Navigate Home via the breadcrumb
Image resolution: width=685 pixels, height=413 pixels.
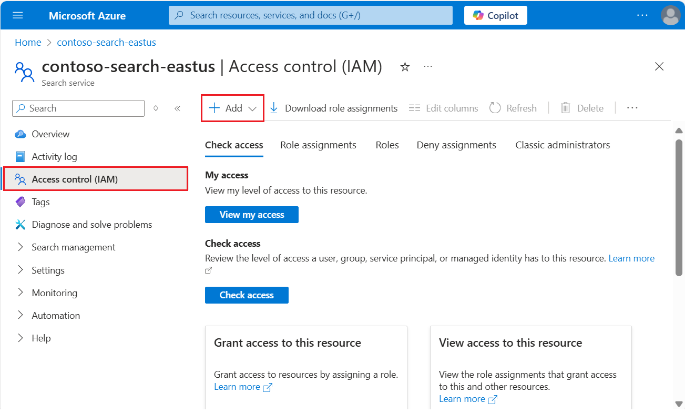coord(28,42)
